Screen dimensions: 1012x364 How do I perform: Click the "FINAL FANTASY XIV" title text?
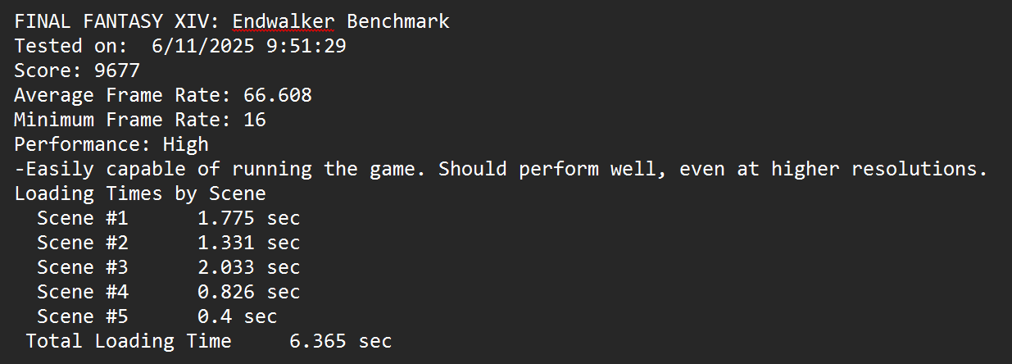tap(116, 21)
